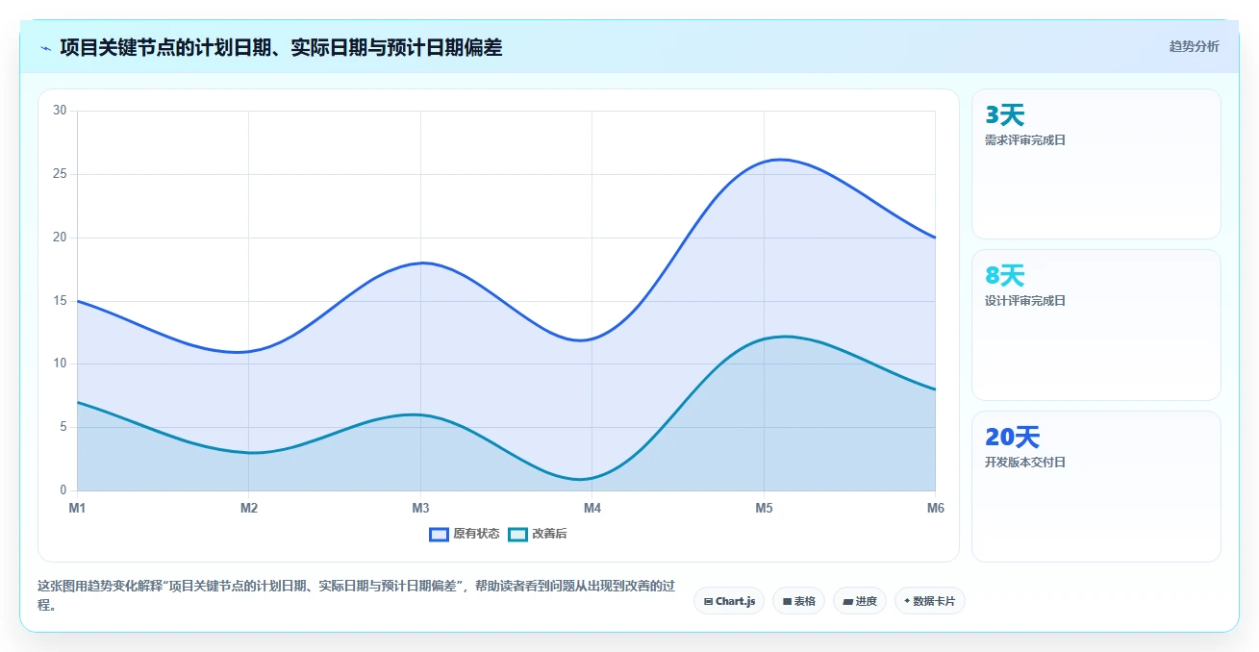Click the M1 x-axis label

[x=77, y=508]
